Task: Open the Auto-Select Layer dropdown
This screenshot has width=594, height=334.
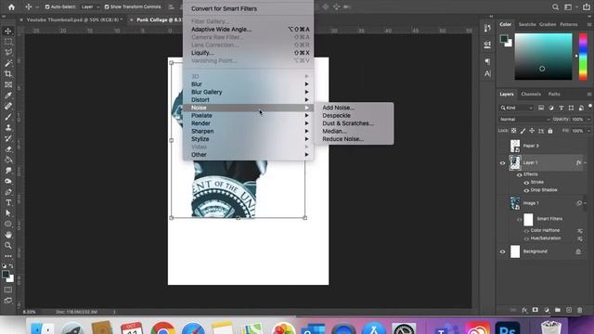Action: tap(90, 6)
